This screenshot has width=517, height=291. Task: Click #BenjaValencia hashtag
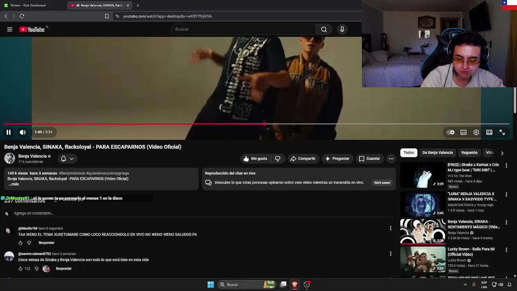pos(72,173)
